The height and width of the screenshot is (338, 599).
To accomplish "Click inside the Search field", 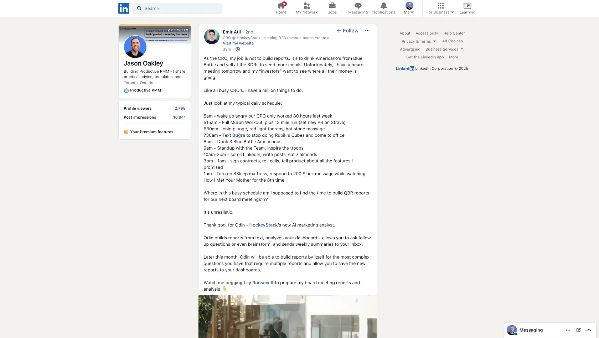I will pos(177,8).
